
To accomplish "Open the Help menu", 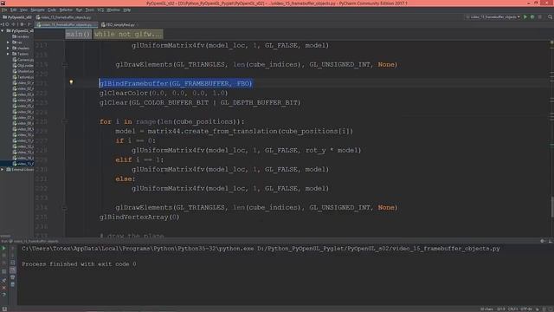I will click(127, 10).
